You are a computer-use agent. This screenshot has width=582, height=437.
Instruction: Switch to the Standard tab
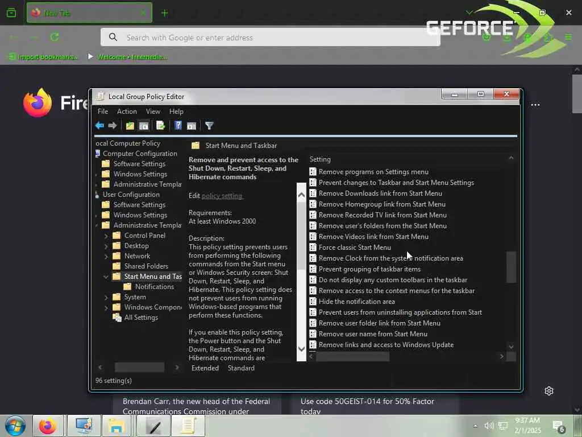pos(241,368)
